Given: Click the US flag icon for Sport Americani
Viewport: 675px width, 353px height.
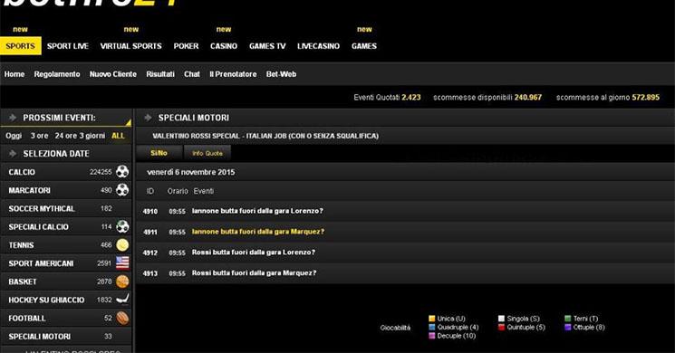Looking at the screenshot, I should click(x=122, y=262).
